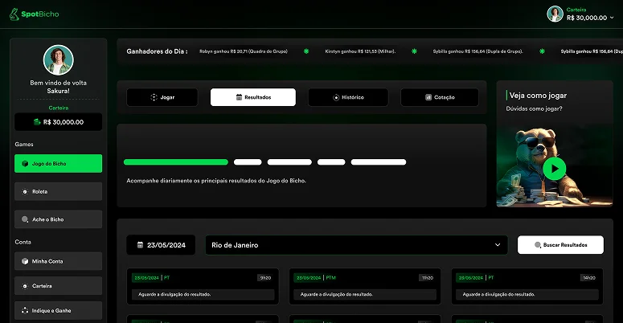This screenshot has height=323, width=623.
Task: Click Kirstyn ganhou winner ticker entry
Action: click(360, 51)
